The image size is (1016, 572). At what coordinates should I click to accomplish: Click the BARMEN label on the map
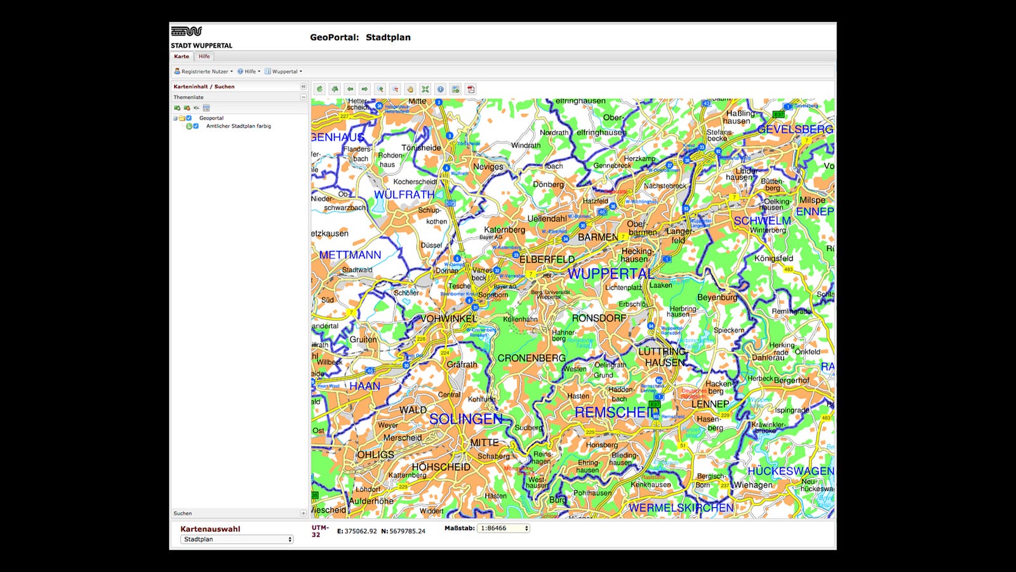[x=598, y=237]
